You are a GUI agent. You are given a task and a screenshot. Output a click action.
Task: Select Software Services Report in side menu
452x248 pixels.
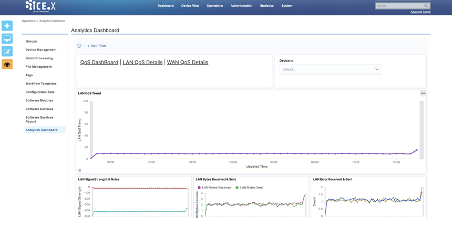[x=39, y=120]
